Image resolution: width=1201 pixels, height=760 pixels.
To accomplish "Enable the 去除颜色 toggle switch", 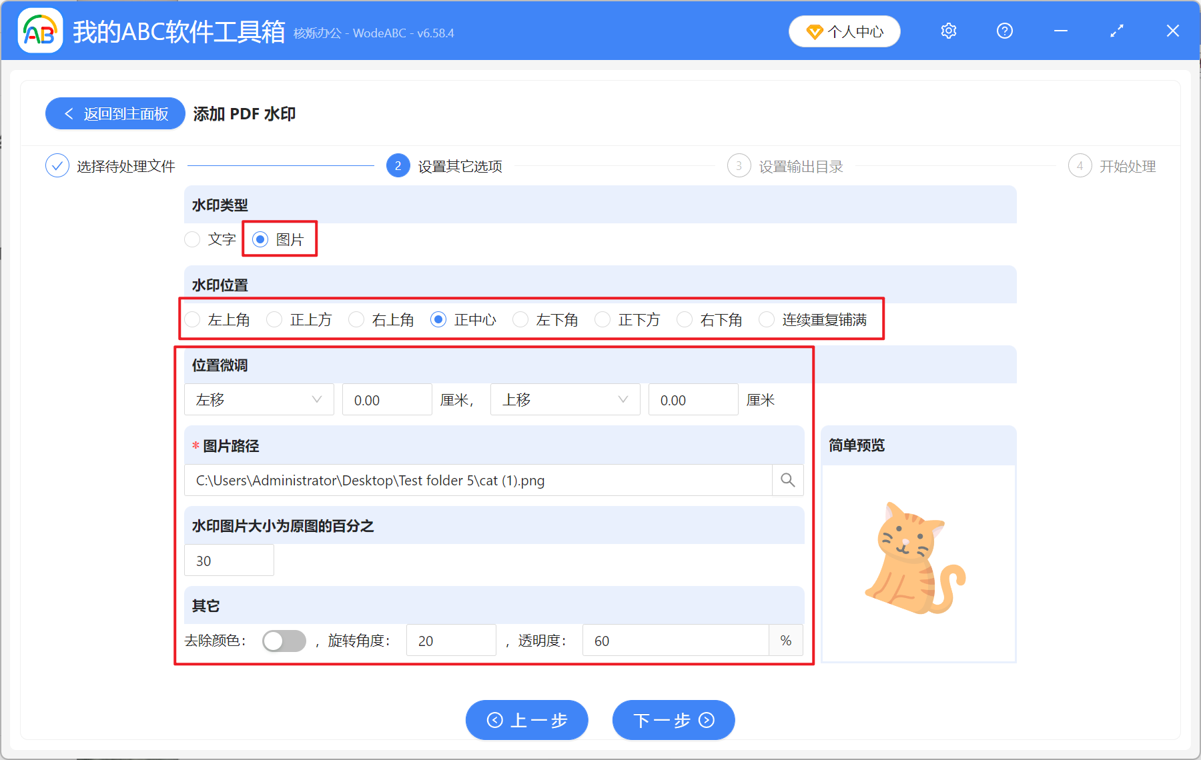I will (x=284, y=640).
